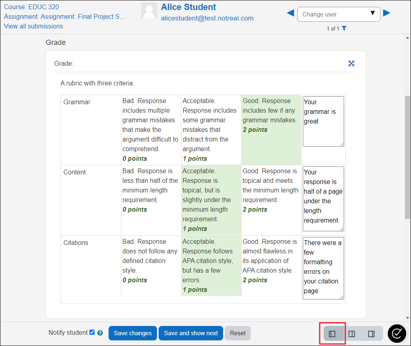Open the Change user dropdown

click(x=338, y=14)
